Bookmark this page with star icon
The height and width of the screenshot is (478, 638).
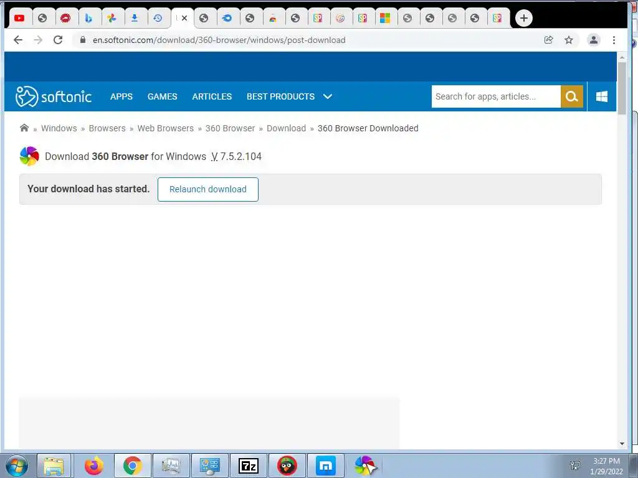[569, 40]
